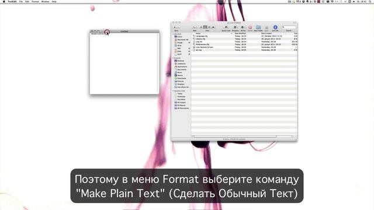Open the Edit menu

[x=27, y=1]
